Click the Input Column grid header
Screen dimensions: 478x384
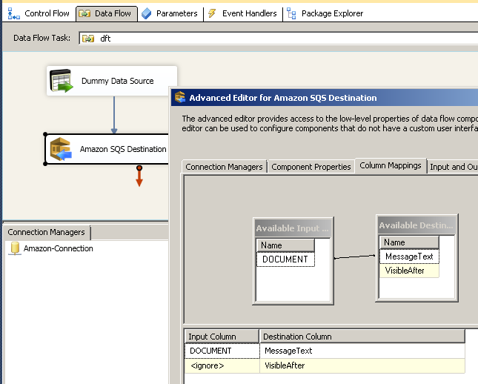[221, 337]
